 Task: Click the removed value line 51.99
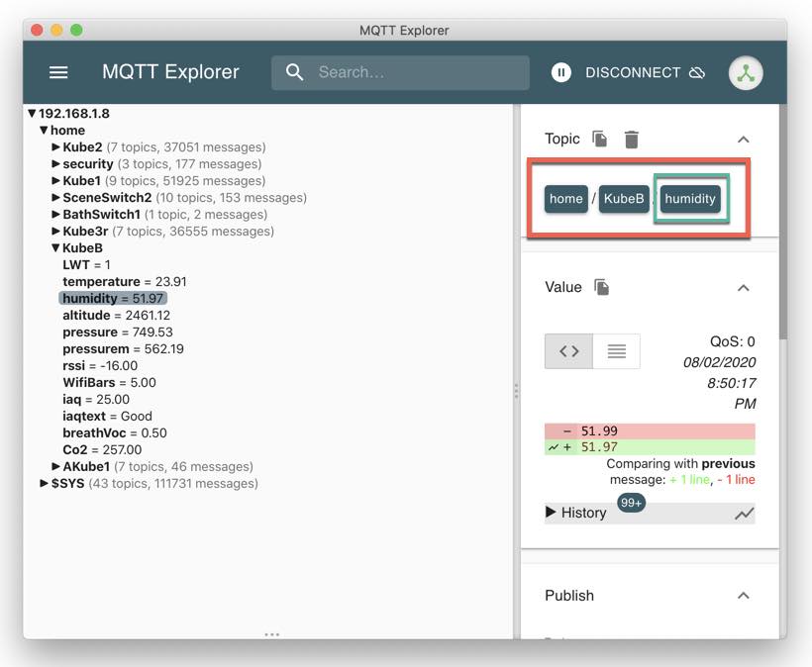click(650, 431)
